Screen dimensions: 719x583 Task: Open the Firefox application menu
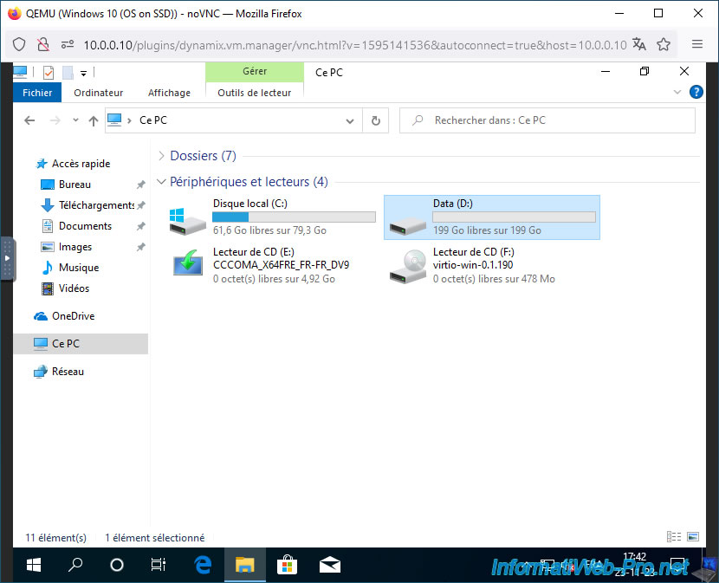pyautogui.click(x=697, y=44)
